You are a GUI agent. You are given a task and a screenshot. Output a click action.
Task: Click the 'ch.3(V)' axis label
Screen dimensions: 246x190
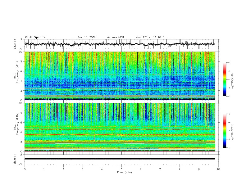(x=15, y=159)
